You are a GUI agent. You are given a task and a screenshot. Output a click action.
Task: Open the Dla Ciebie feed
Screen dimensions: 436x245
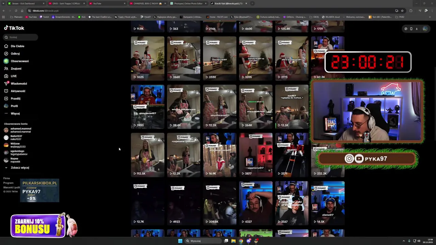tap(17, 46)
